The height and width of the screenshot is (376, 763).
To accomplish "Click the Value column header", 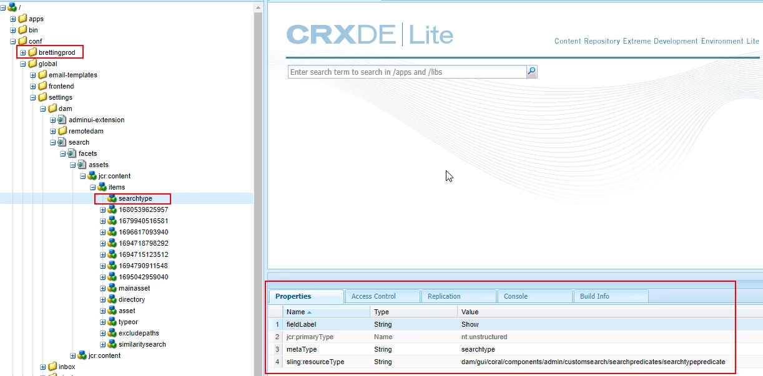I will 610,312.
